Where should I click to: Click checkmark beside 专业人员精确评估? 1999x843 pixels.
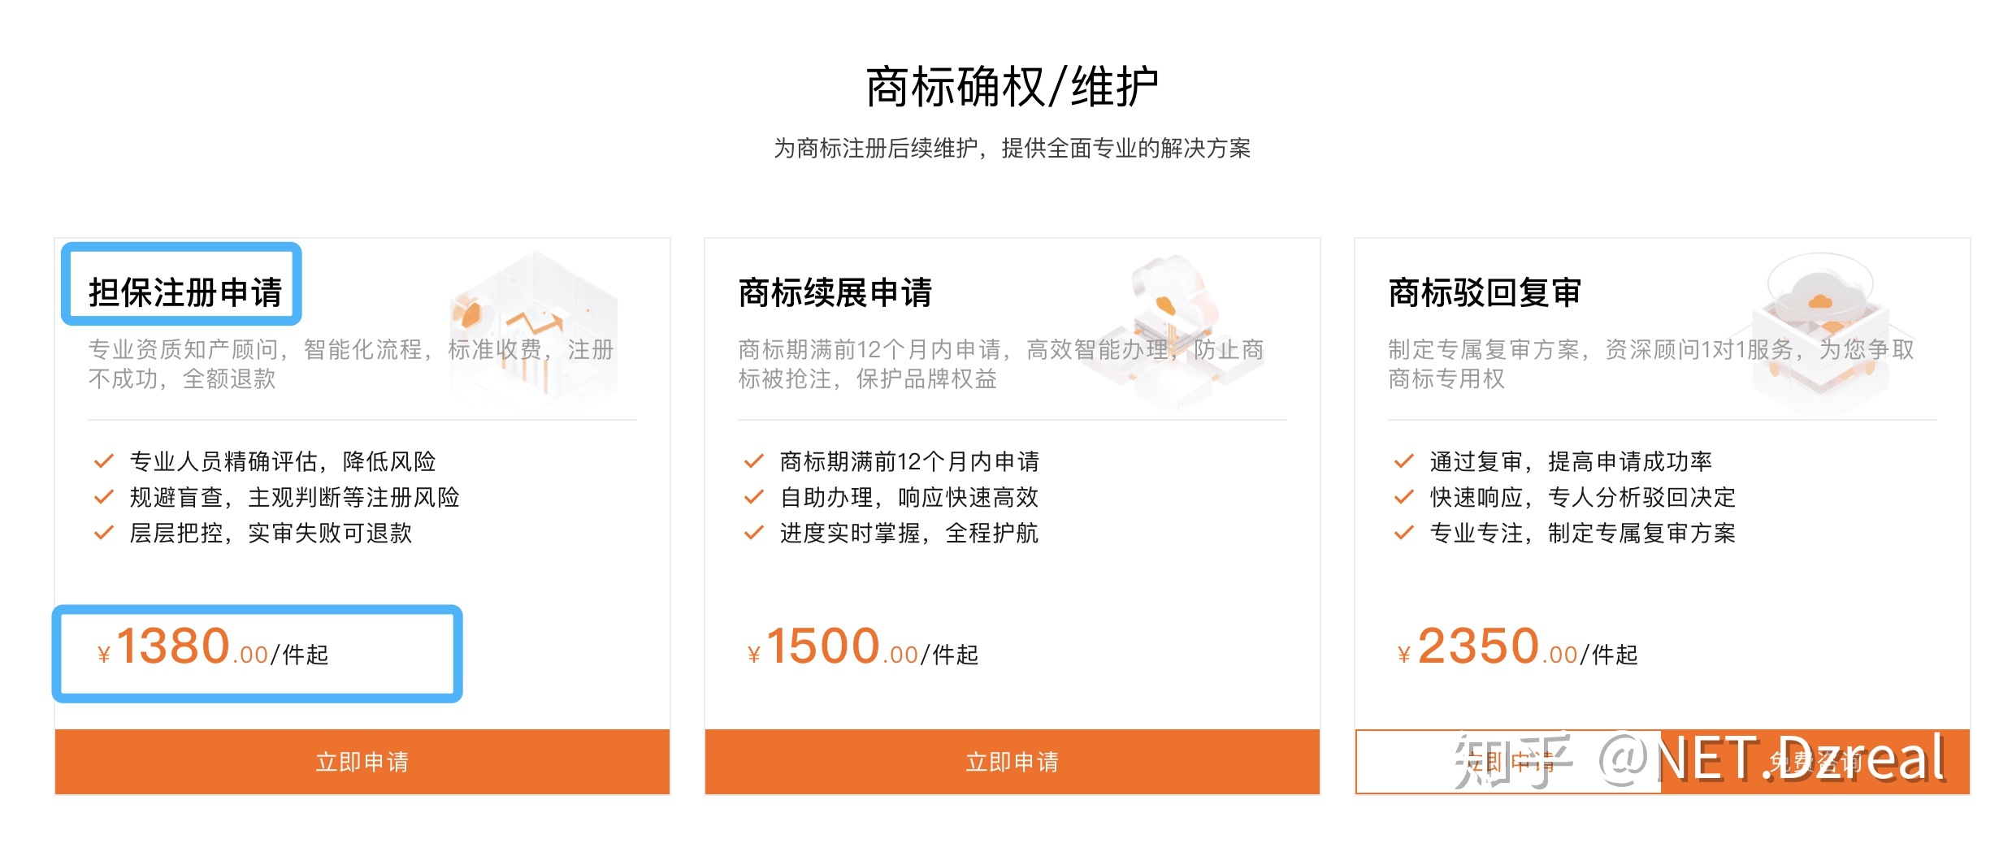click(x=103, y=461)
